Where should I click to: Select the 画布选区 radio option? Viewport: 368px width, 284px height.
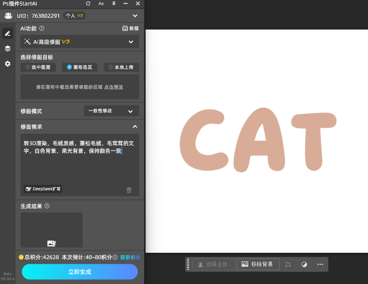click(79, 67)
